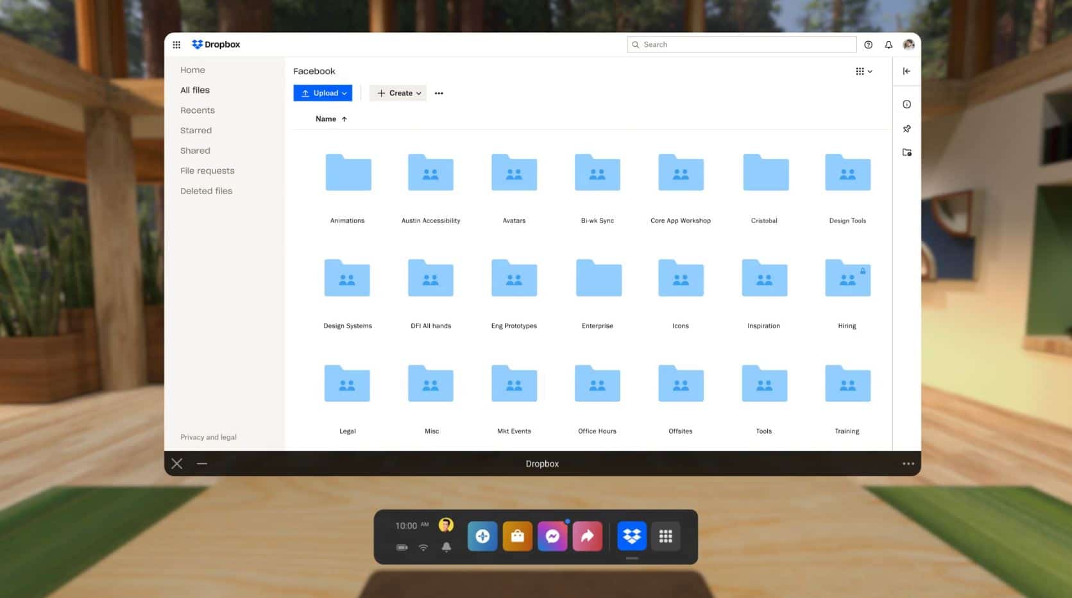Screen dimensions: 1072x598
Task: Open the Dropbox home logo
Action: tap(216, 44)
